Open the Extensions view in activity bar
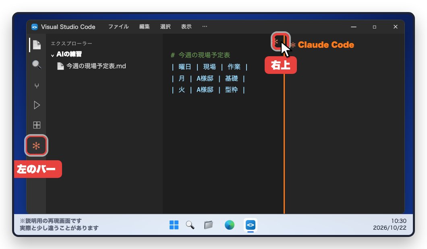The width and height of the screenshot is (427, 249). tap(37, 125)
